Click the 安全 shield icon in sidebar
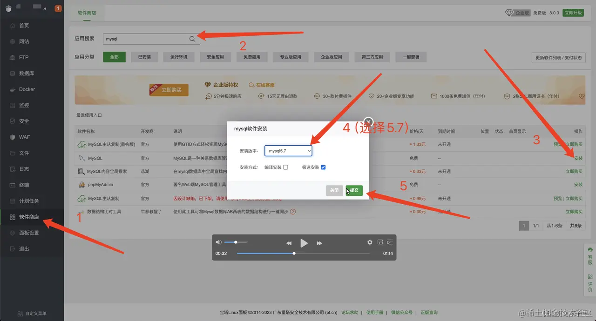 (x=13, y=121)
